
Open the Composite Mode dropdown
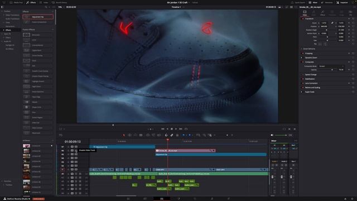pyautogui.click(x=331, y=66)
